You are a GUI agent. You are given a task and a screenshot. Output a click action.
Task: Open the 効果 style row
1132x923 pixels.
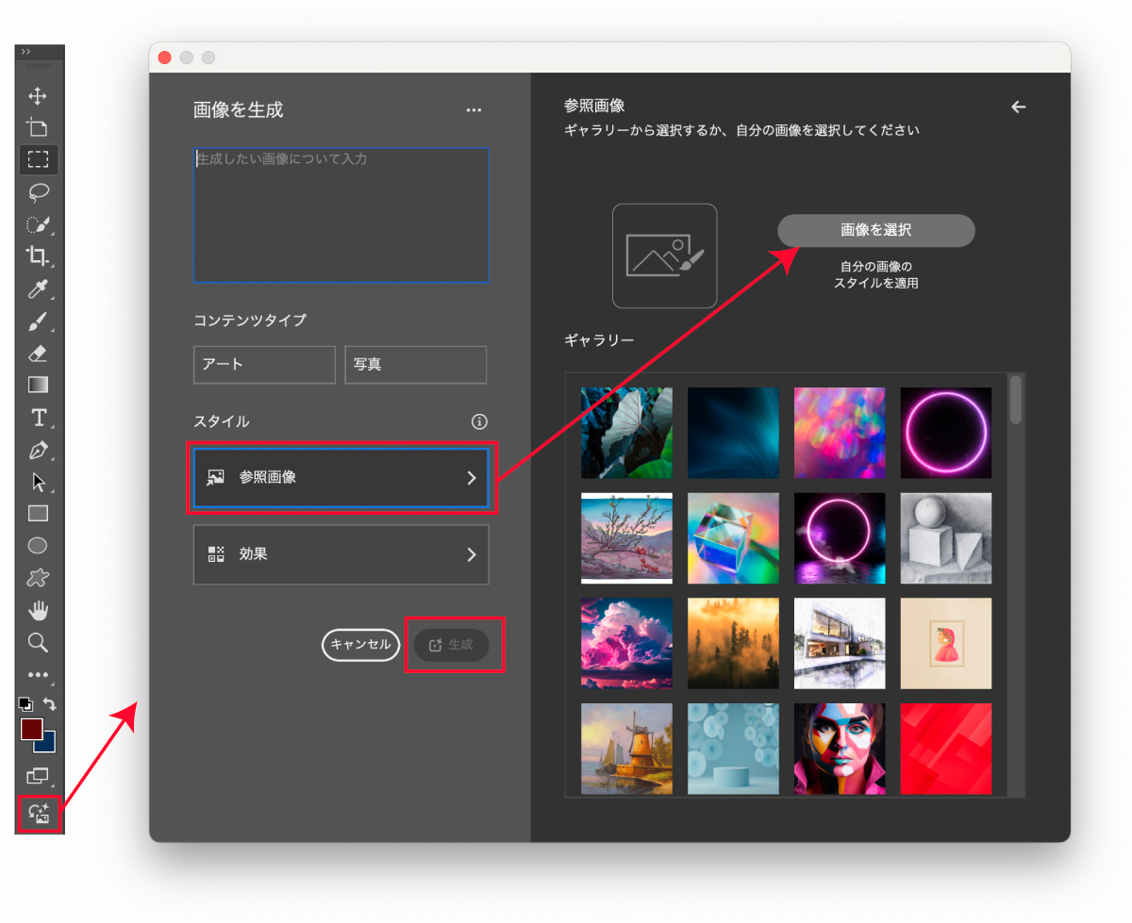click(x=341, y=554)
